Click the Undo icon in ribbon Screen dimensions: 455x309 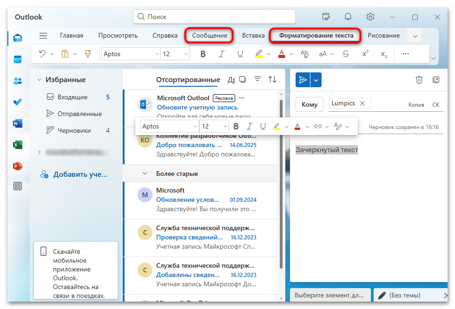click(43, 54)
